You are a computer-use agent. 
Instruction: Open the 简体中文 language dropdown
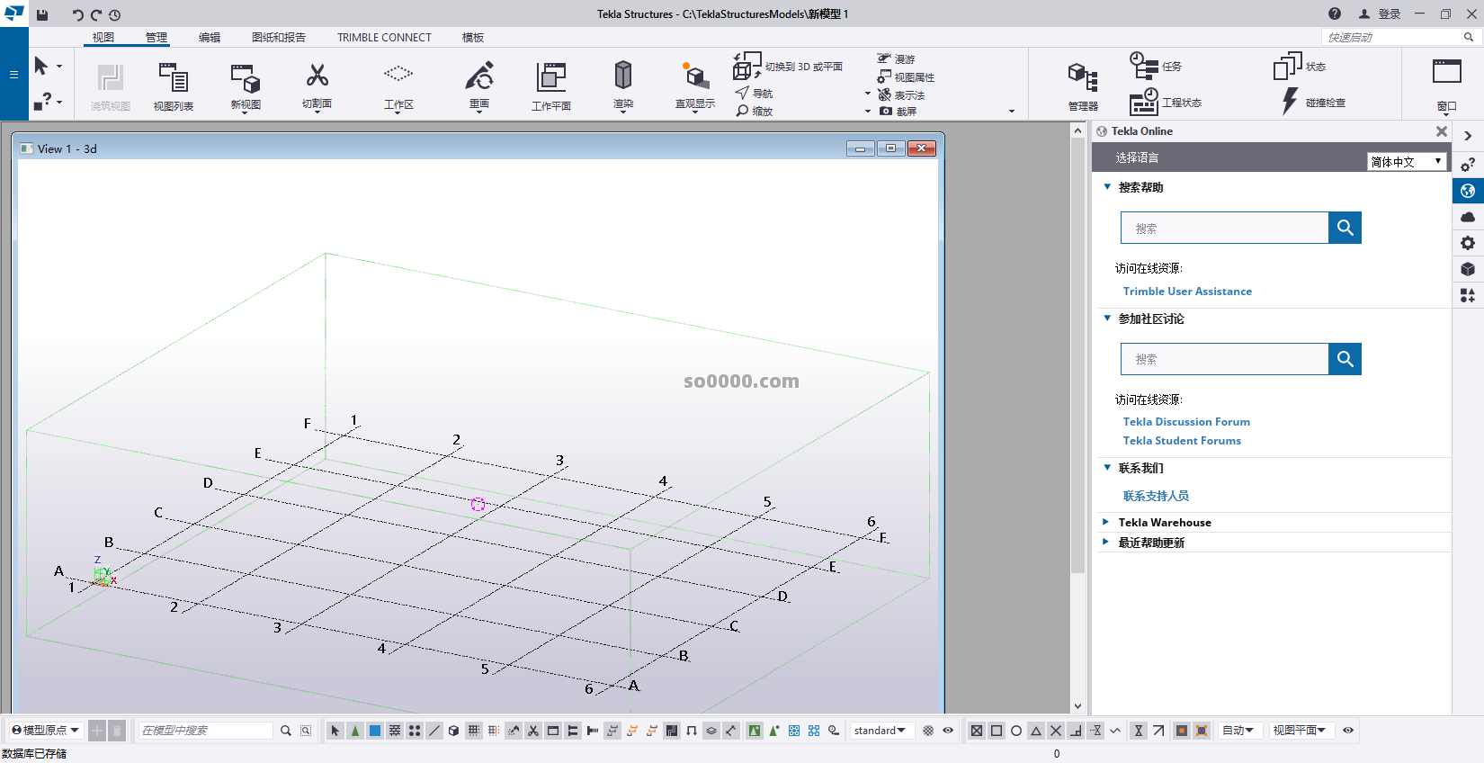pyautogui.click(x=1407, y=161)
